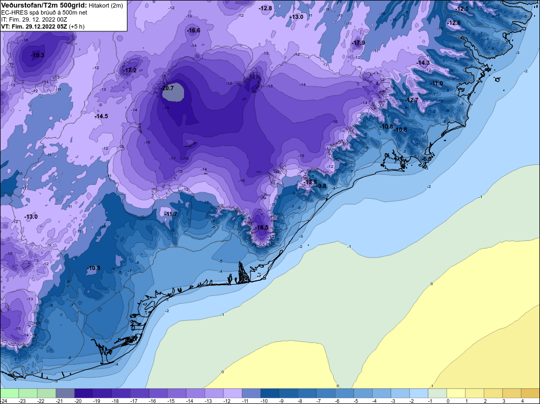Click the -12.5 temperature label
The image size is (540, 404).
[462, 9]
